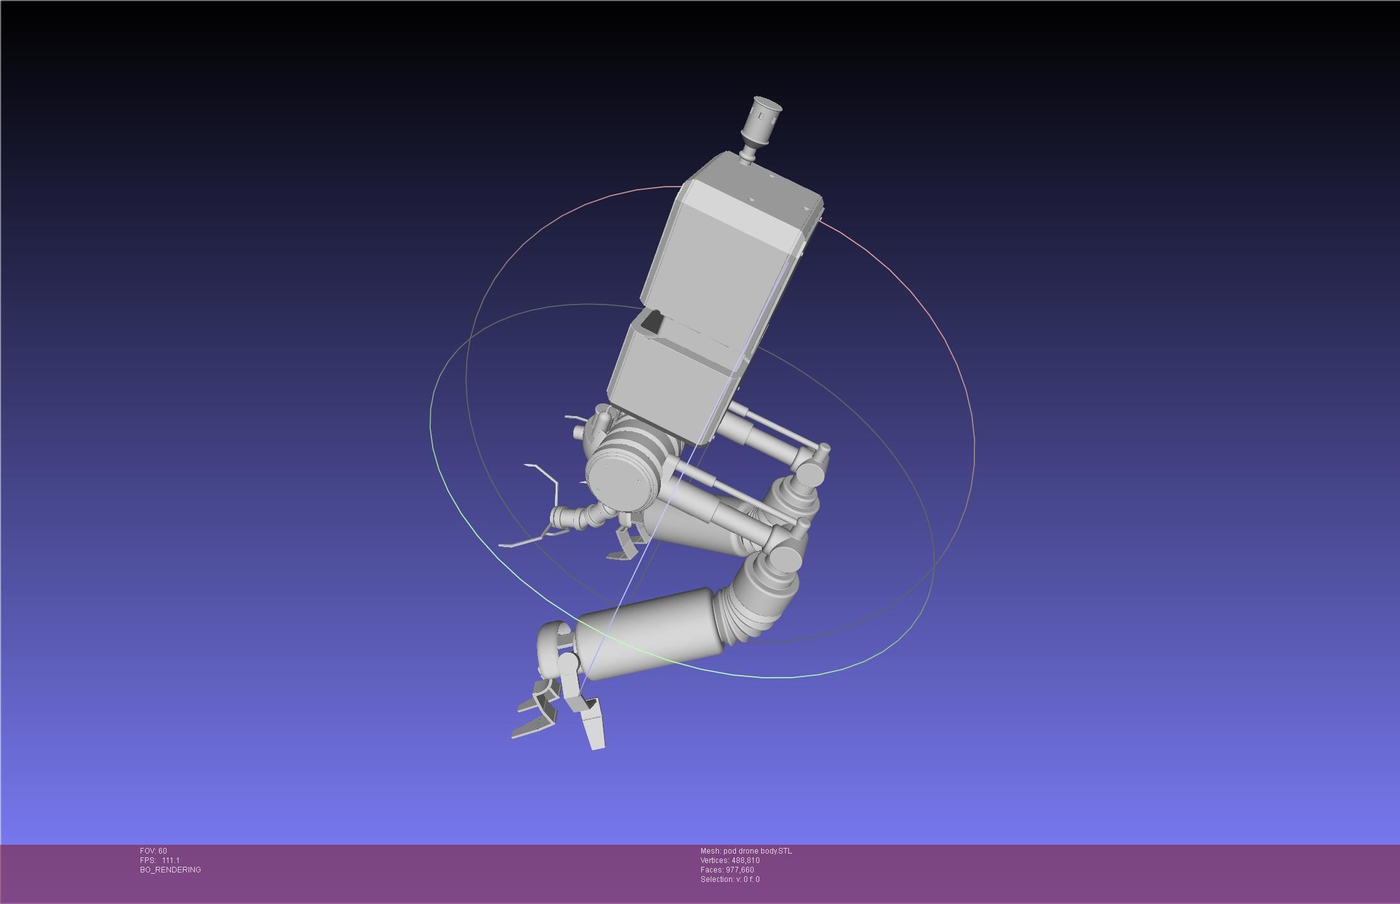Click the FPS 111.1 readout text
The width and height of the screenshot is (1400, 904).
pos(160,861)
